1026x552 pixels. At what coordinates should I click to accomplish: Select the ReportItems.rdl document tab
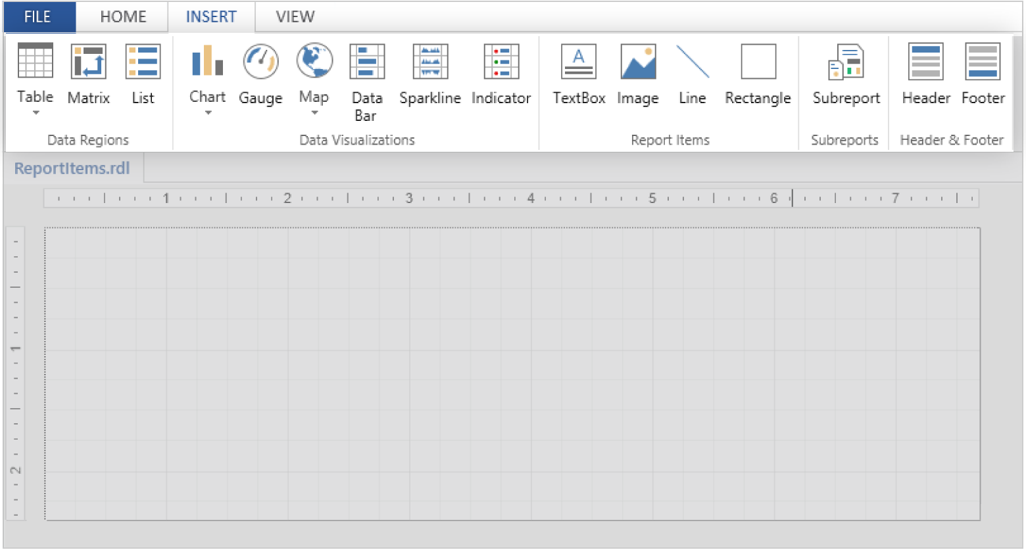coord(72,168)
